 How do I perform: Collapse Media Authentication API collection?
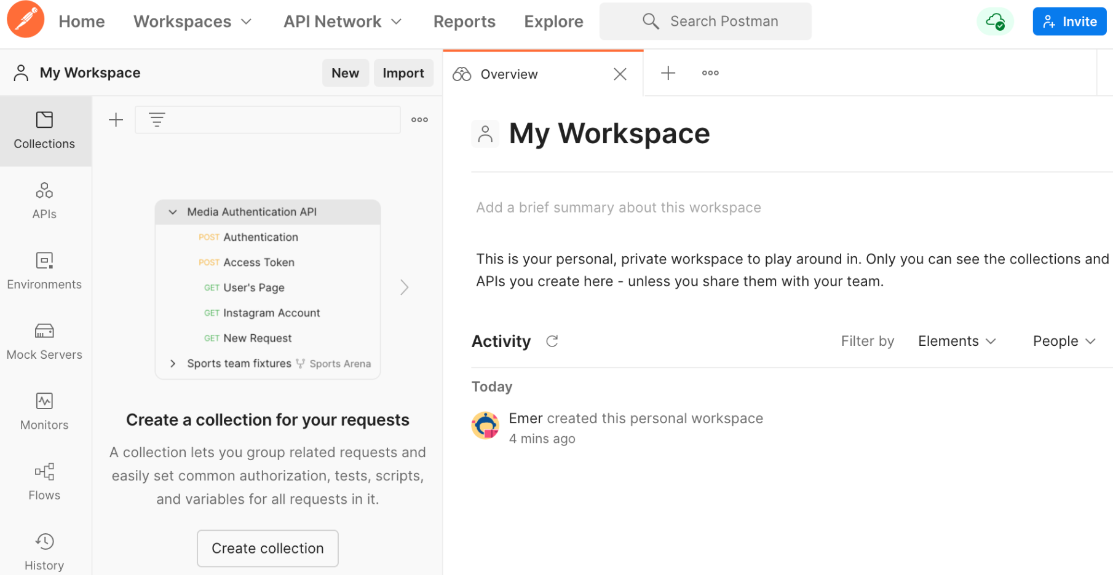tap(173, 212)
